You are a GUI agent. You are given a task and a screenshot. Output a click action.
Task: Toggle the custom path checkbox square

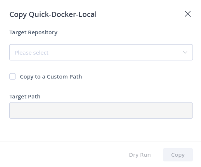pyautogui.click(x=13, y=77)
